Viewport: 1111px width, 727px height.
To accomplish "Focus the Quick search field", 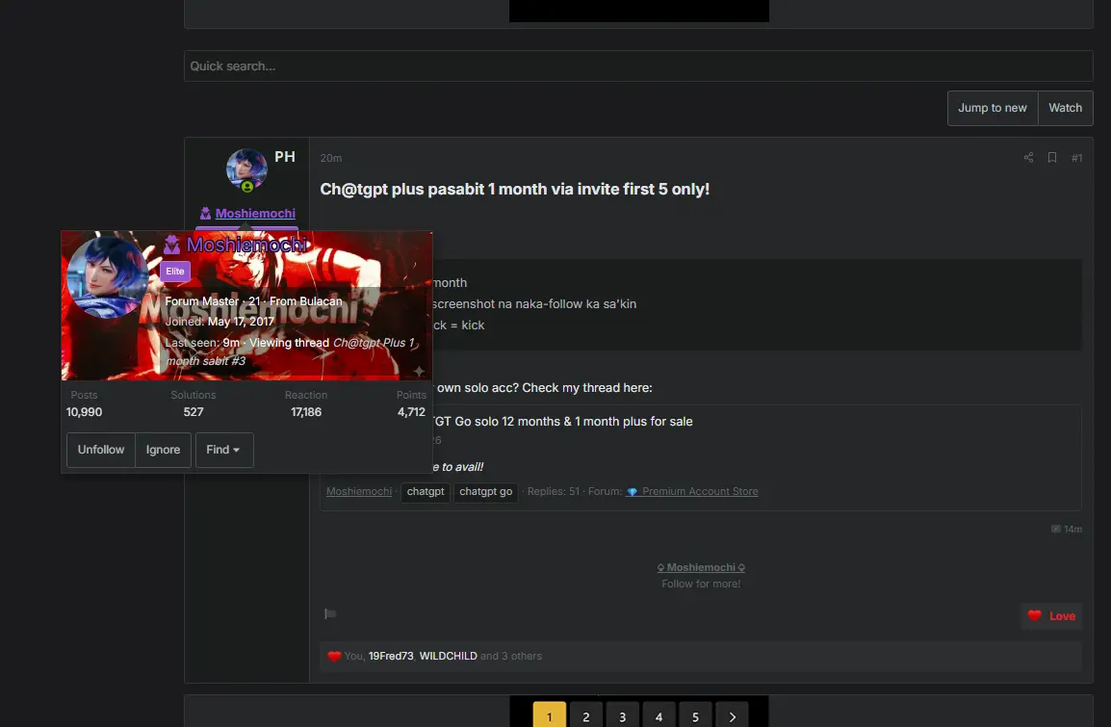I will [x=638, y=65].
